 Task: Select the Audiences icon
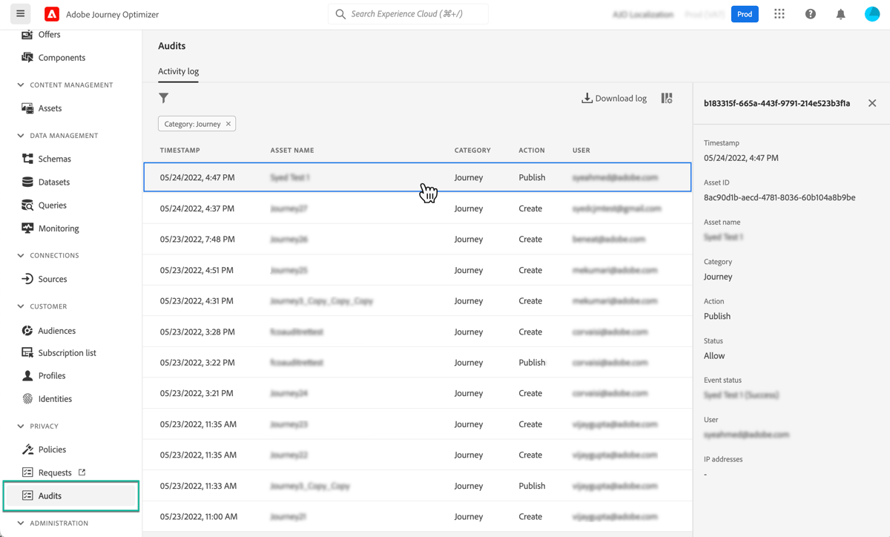coord(27,330)
